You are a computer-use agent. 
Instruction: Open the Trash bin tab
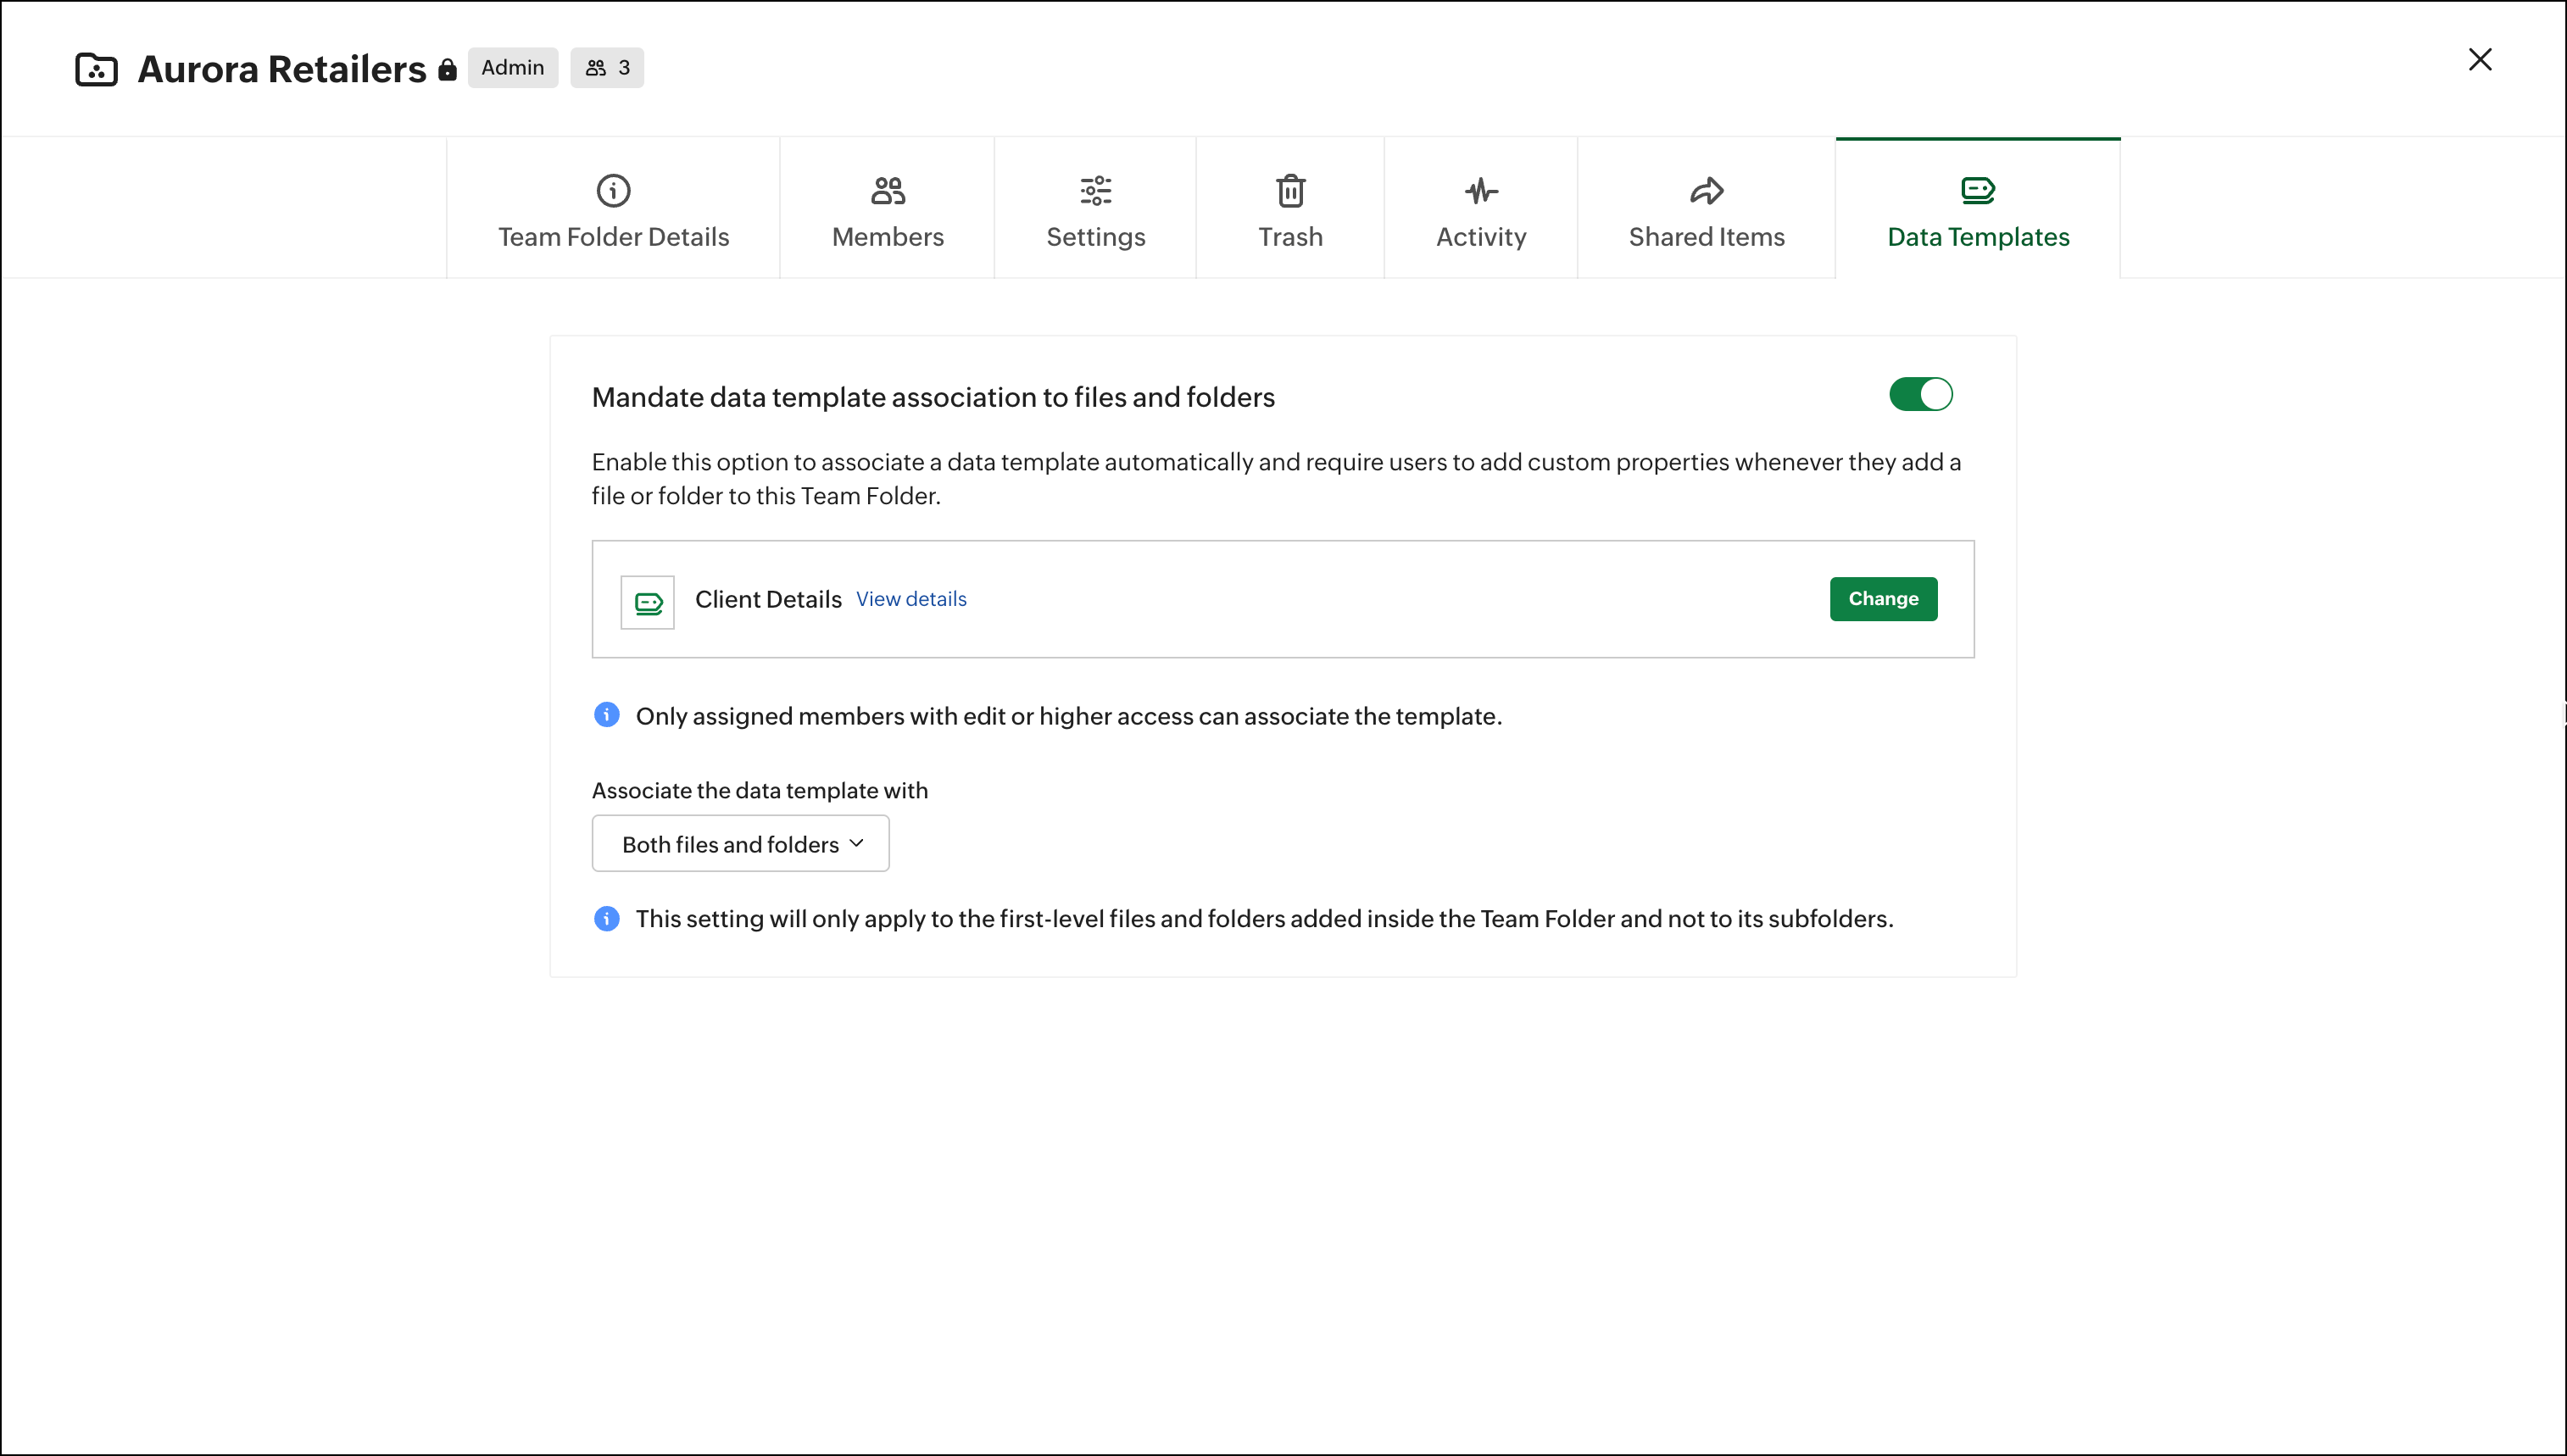click(1290, 209)
